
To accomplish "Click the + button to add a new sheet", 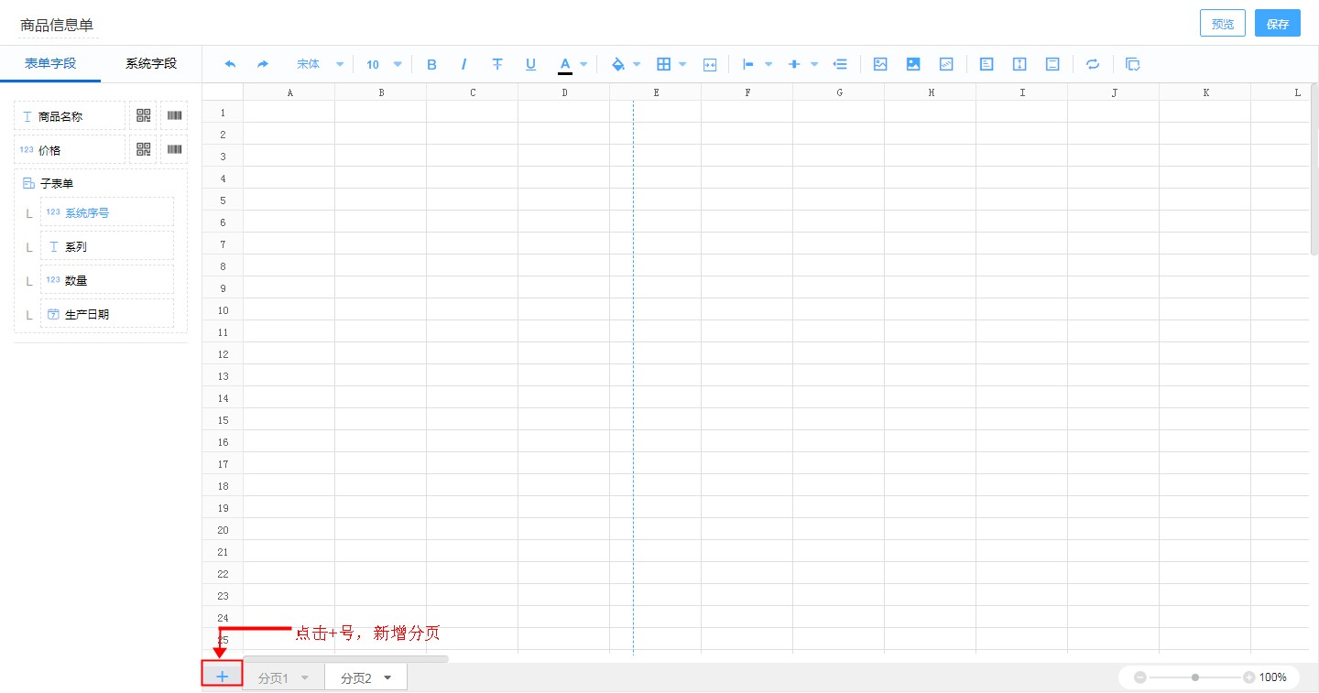I will pos(221,675).
